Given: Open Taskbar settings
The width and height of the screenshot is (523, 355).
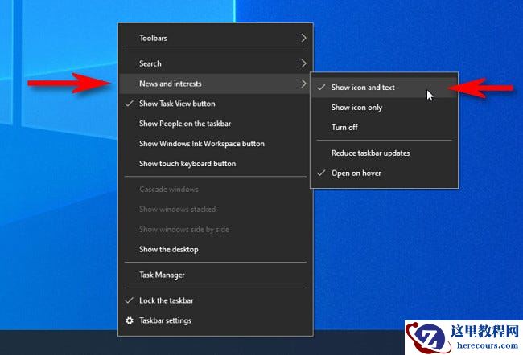Looking at the screenshot, I should (x=216, y=320).
